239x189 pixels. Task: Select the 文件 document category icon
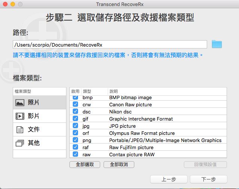(x=20, y=130)
